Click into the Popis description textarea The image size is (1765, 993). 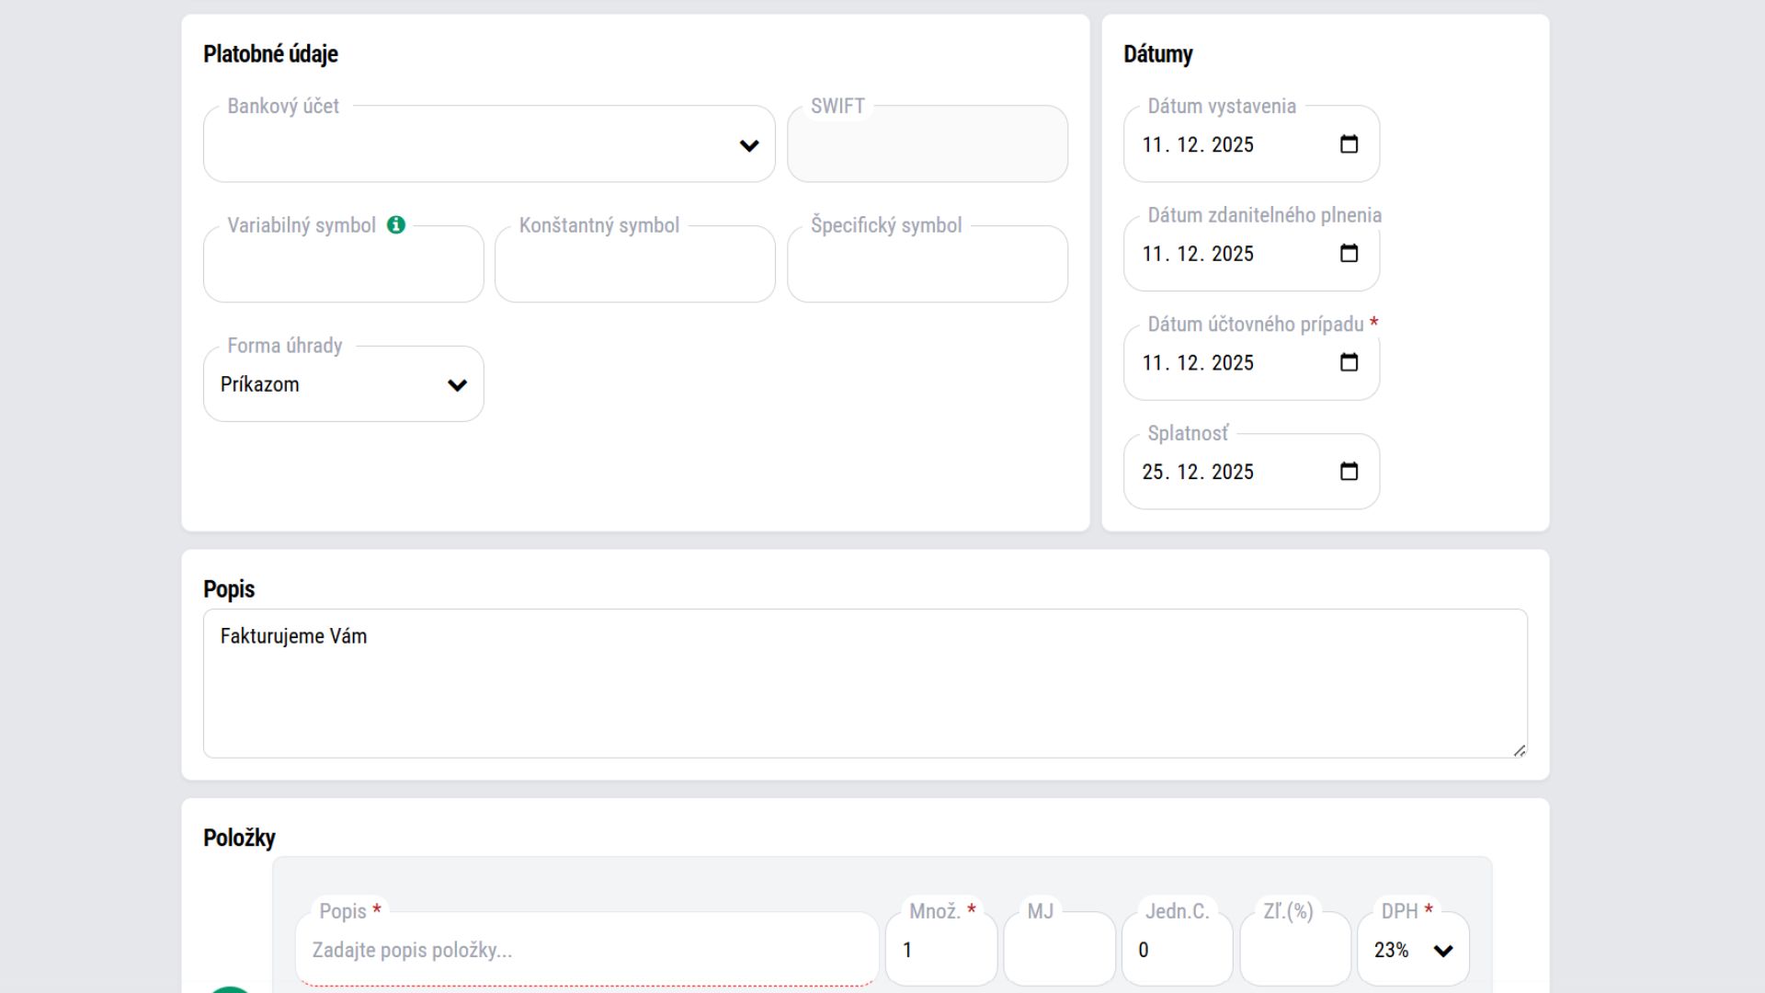point(864,683)
